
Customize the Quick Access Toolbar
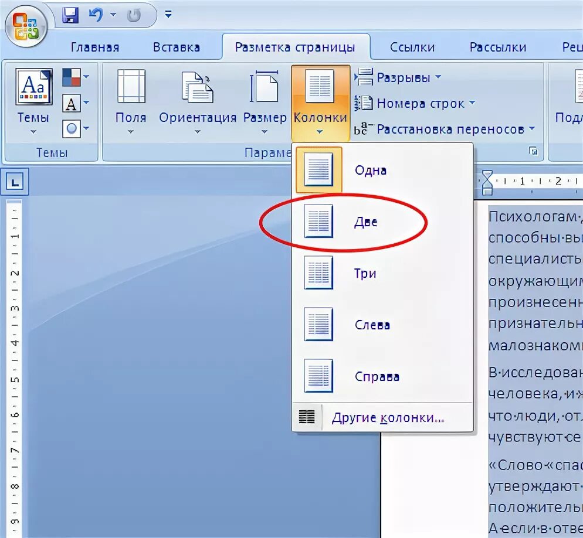coord(168,15)
